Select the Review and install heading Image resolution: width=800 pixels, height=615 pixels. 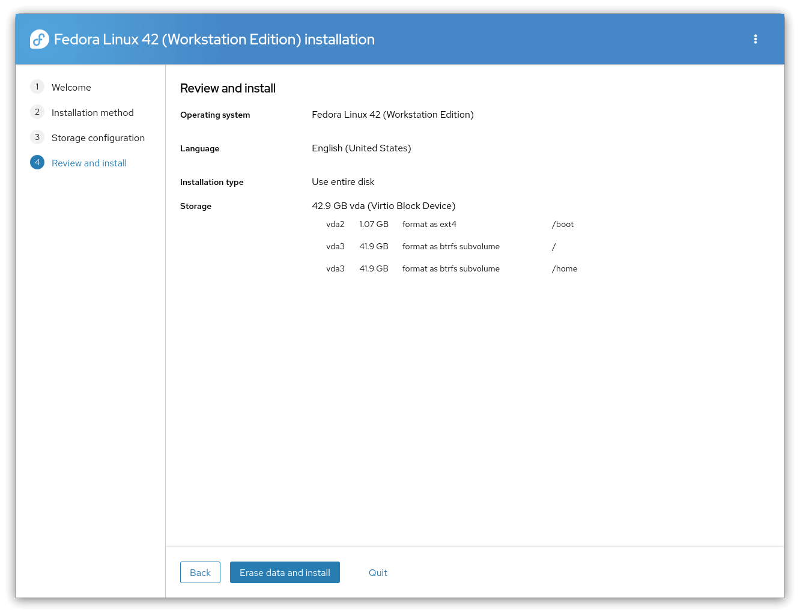(228, 88)
